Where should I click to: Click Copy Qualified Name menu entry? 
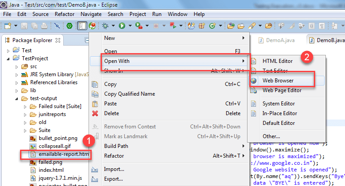pos(129,94)
